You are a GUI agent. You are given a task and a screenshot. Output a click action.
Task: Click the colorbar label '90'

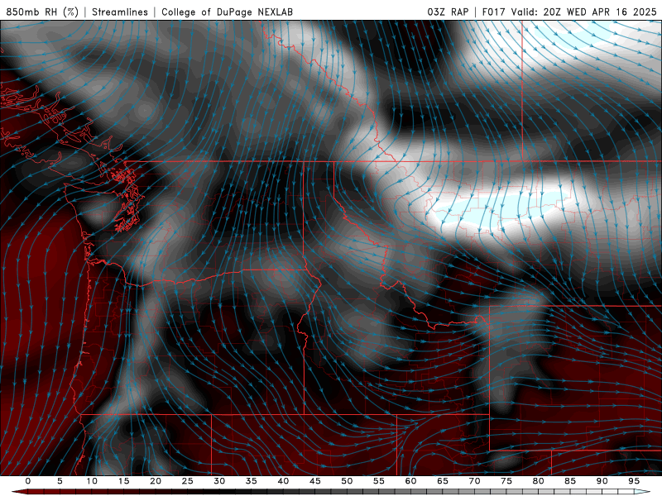(x=602, y=481)
